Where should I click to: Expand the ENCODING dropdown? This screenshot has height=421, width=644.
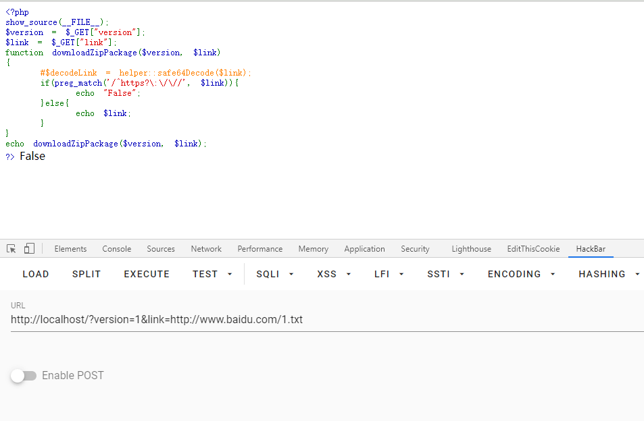click(521, 274)
